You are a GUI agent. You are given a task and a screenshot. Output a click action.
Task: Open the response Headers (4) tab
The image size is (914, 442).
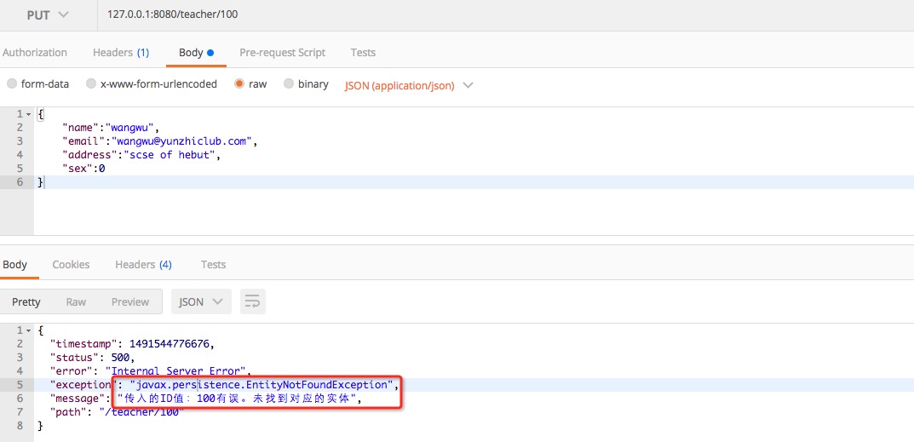pos(143,265)
